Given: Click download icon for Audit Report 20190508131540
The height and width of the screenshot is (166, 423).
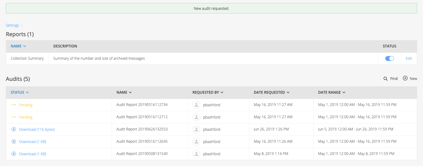Looking at the screenshot, I should (x=14, y=154).
